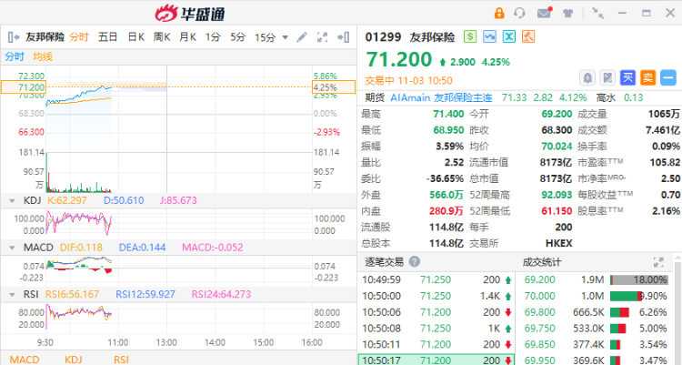Collapse the KDJ indicator panel

click(x=10, y=199)
